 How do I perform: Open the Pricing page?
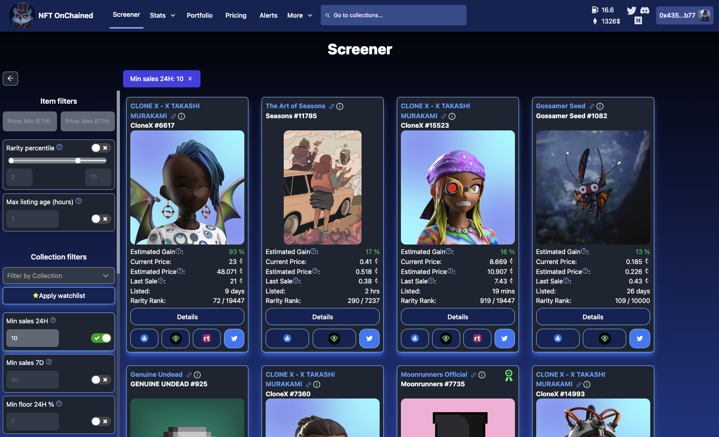point(236,15)
